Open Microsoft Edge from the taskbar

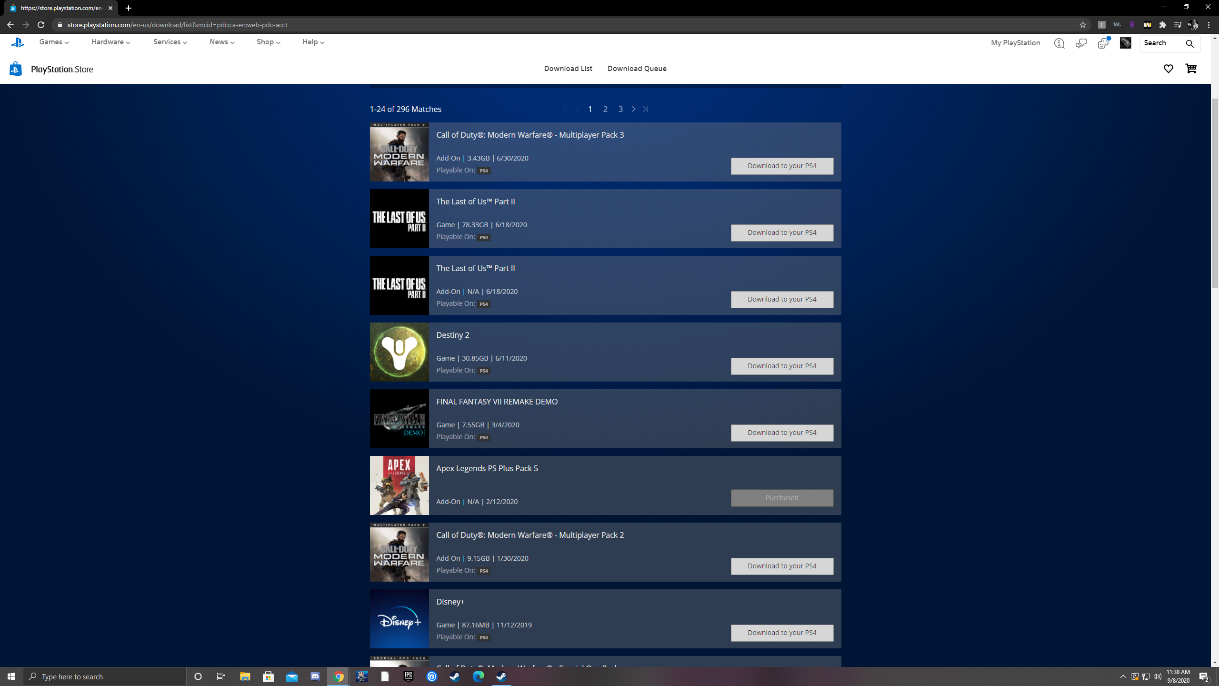tap(478, 676)
